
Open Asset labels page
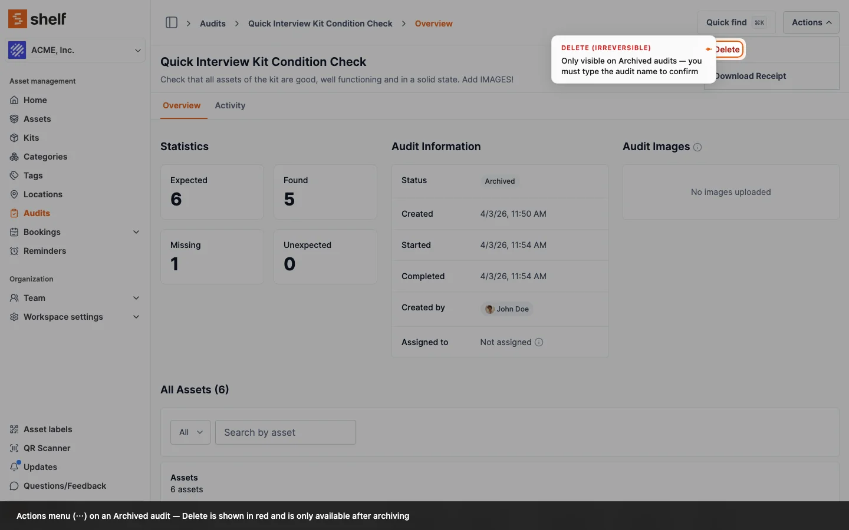tap(48, 429)
